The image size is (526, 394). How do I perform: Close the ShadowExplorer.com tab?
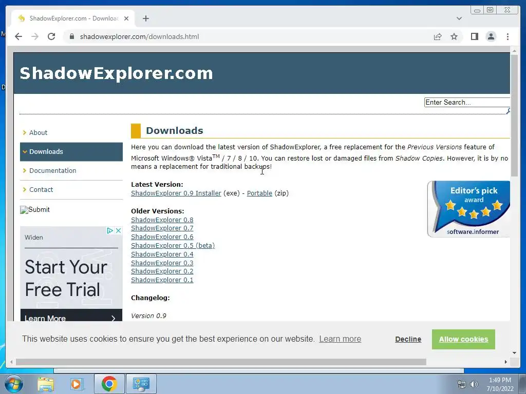126,18
